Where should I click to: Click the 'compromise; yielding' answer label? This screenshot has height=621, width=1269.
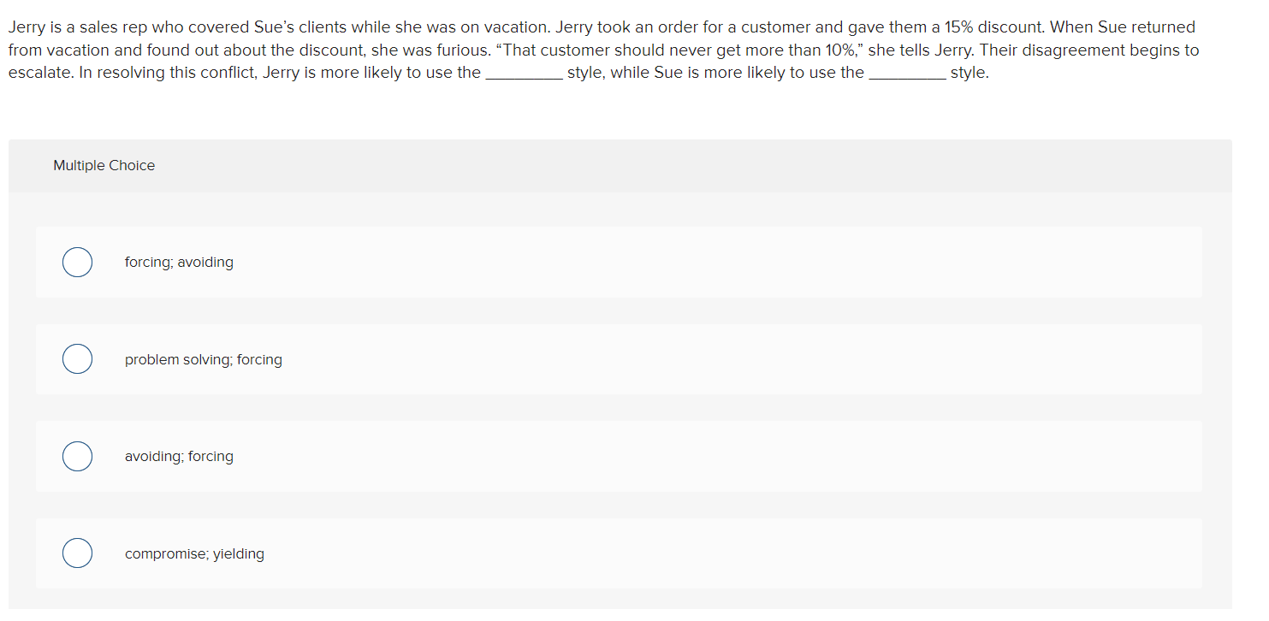194,554
